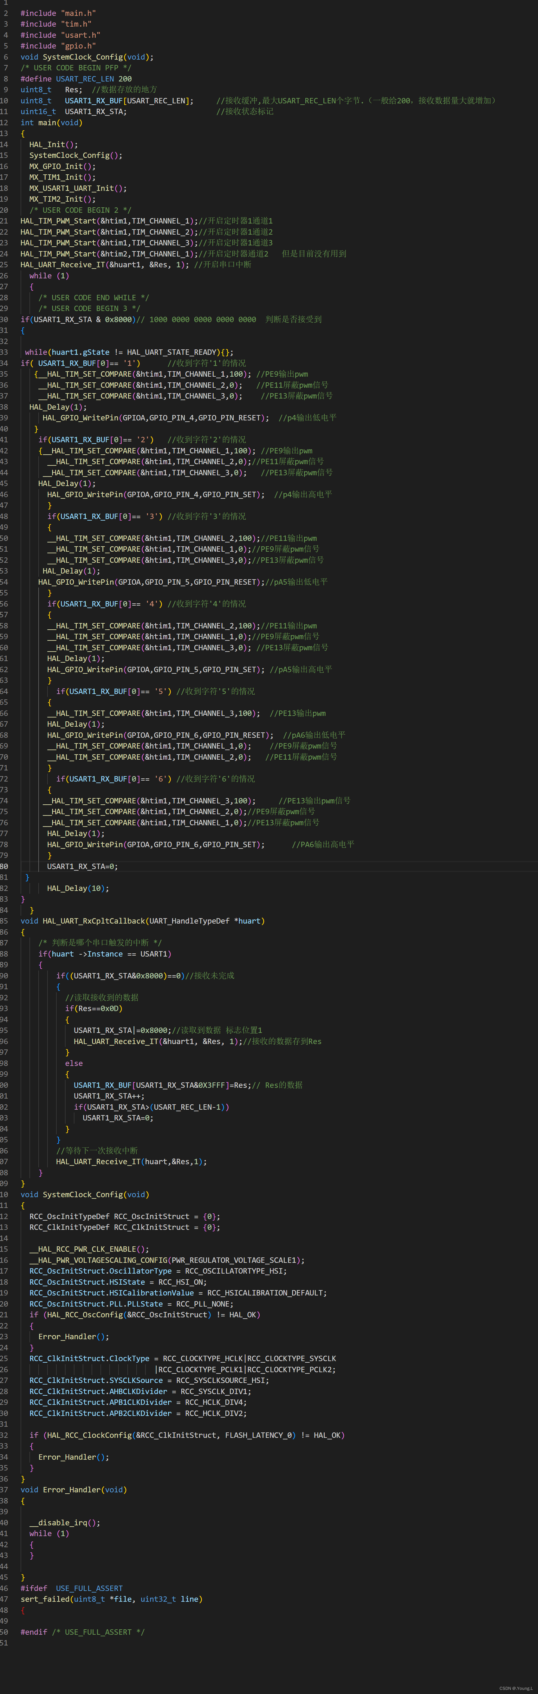
Task: Click the if(huart ->Instance == USART1) line
Action: (105, 954)
